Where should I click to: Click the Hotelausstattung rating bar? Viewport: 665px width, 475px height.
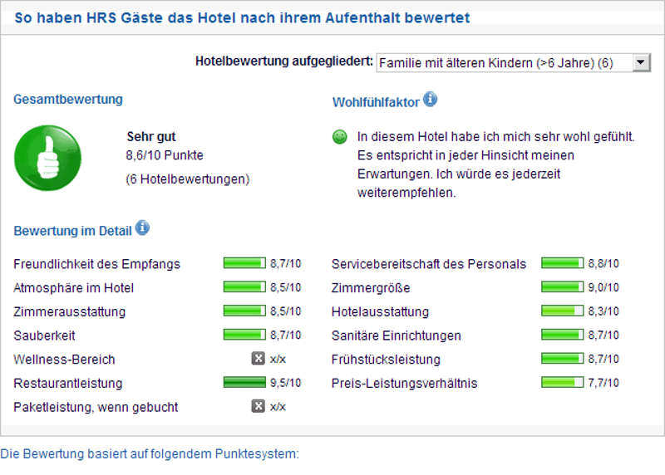coord(562,311)
